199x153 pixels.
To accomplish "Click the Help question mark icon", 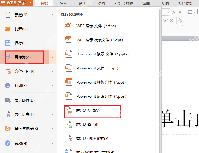I will click(x=8, y=143).
